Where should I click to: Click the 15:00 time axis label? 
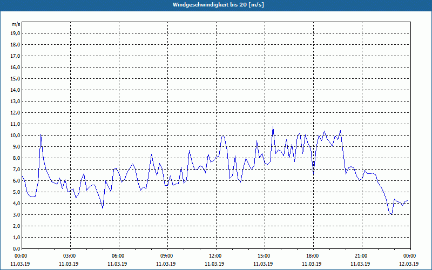click(265, 256)
